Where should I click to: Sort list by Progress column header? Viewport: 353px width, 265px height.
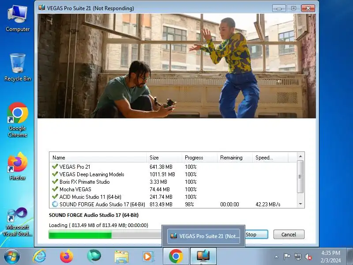tap(200, 158)
